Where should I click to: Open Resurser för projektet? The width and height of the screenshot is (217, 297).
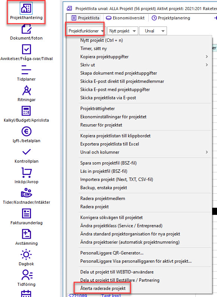coord(101,125)
